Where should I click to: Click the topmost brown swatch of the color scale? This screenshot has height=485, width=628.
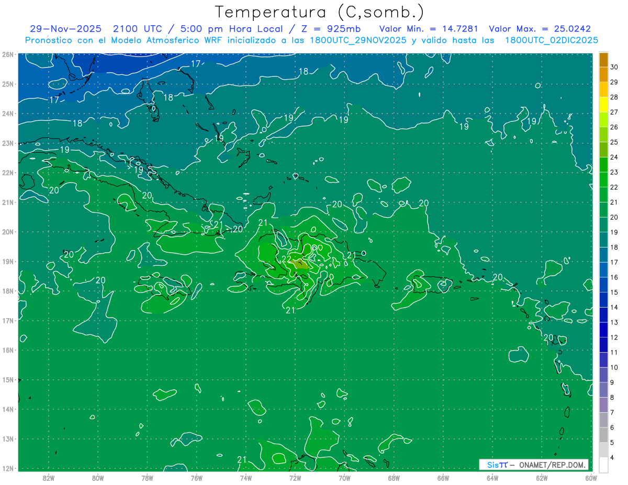point(603,60)
